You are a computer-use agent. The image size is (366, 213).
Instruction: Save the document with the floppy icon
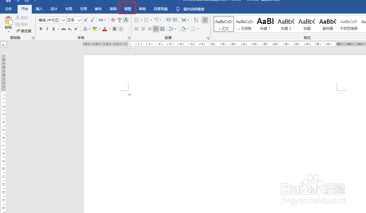pyautogui.click(x=8, y=1)
